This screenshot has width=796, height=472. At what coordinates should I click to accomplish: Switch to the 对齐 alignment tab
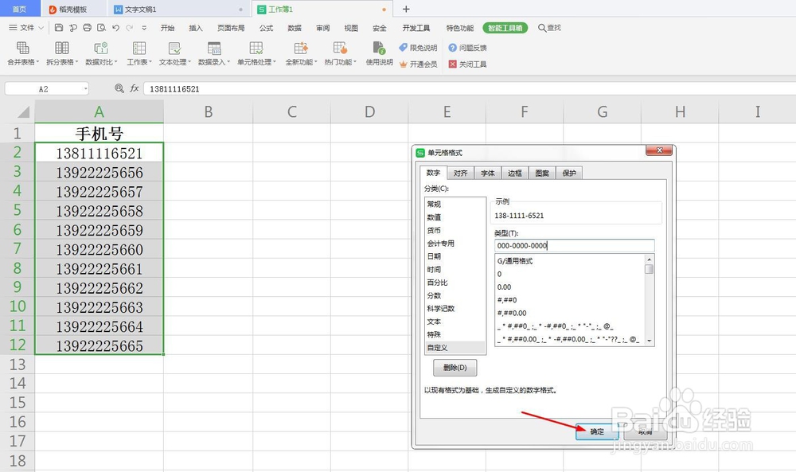pos(460,173)
